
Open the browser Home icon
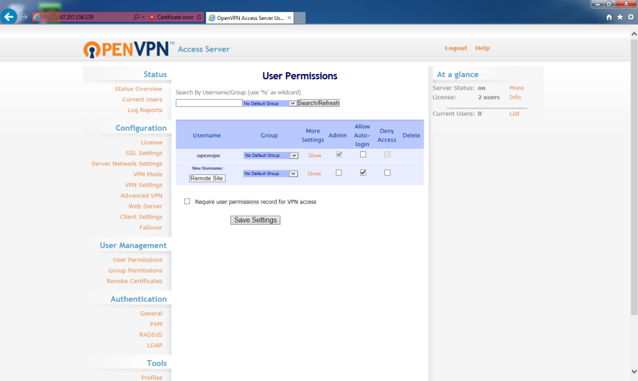(x=609, y=17)
